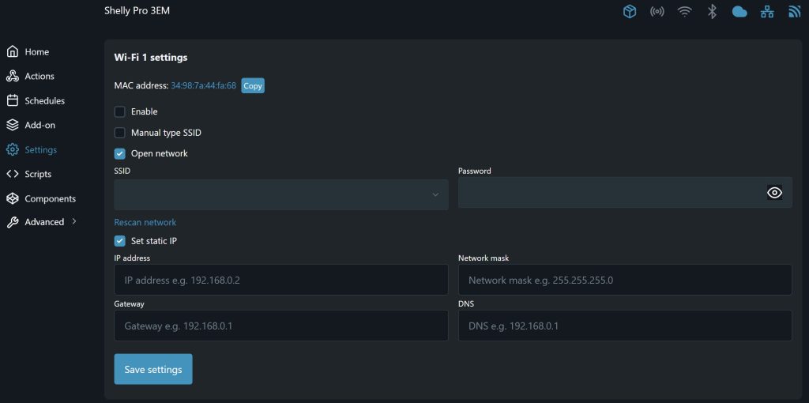The width and height of the screenshot is (809, 403).
Task: Click the Wi-Fi status icon in header
Action: coord(684,12)
